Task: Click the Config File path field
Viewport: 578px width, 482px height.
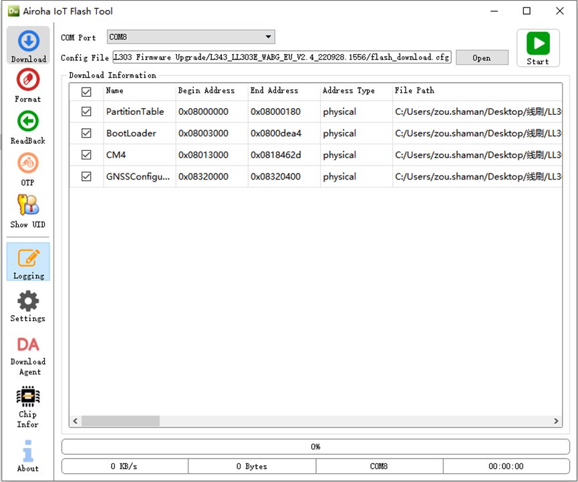Action: [282, 57]
